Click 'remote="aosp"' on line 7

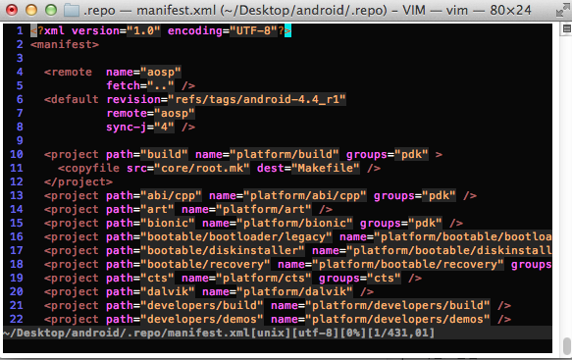[150, 113]
